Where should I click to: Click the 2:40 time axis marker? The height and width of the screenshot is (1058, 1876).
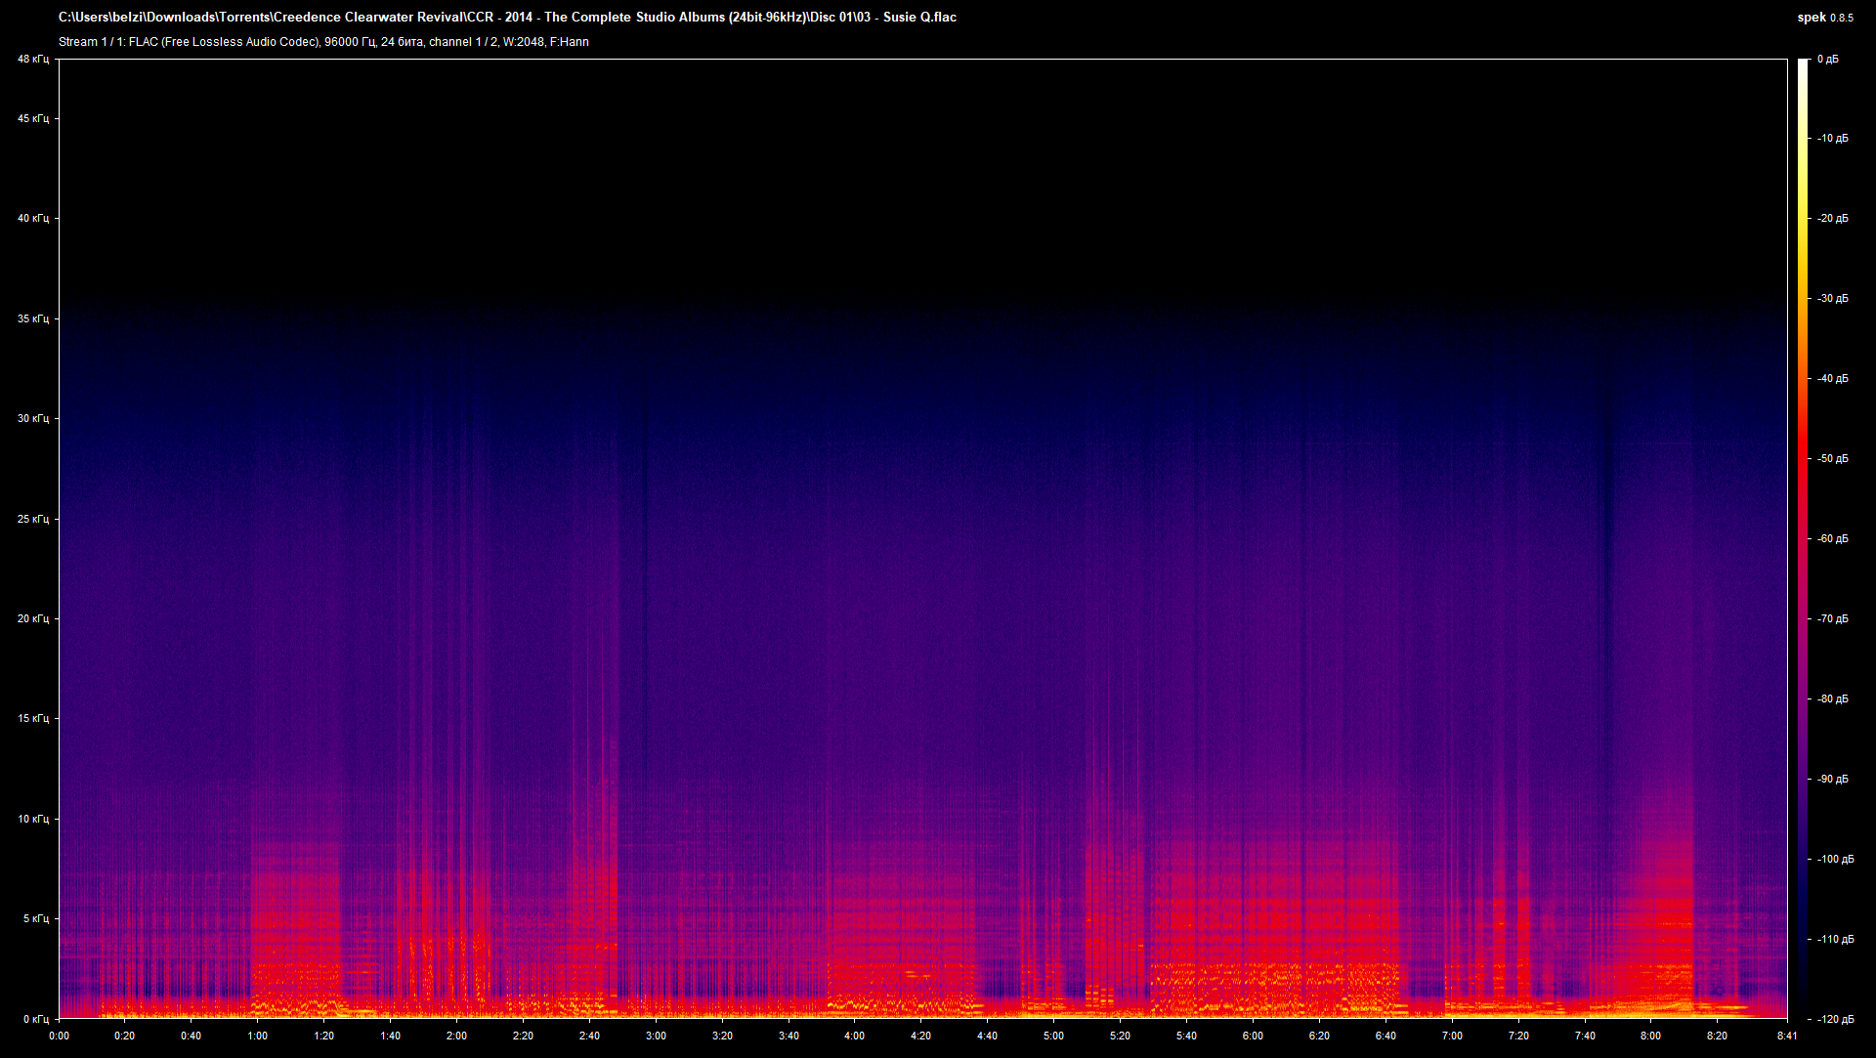click(589, 1036)
